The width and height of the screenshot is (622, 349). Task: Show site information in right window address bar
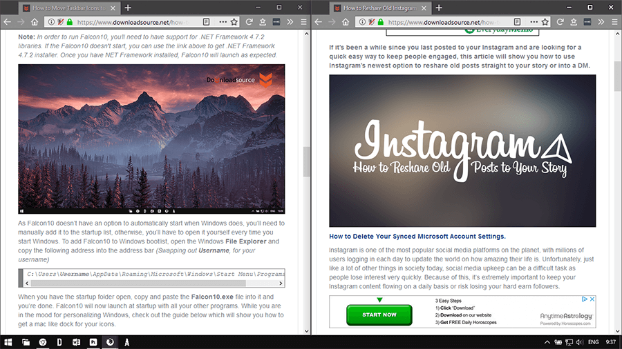click(362, 22)
